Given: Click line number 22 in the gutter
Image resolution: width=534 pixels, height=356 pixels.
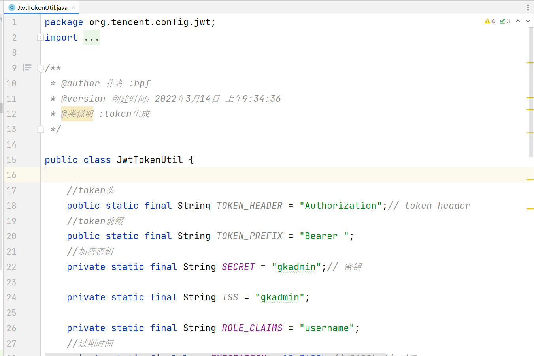Looking at the screenshot, I should pyautogui.click(x=11, y=267).
